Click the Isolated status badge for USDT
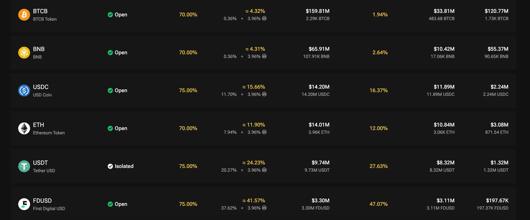The width and height of the screenshot is (530, 220). pyautogui.click(x=121, y=166)
